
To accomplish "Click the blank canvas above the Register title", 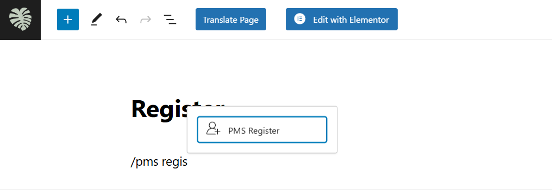I will 247,67.
